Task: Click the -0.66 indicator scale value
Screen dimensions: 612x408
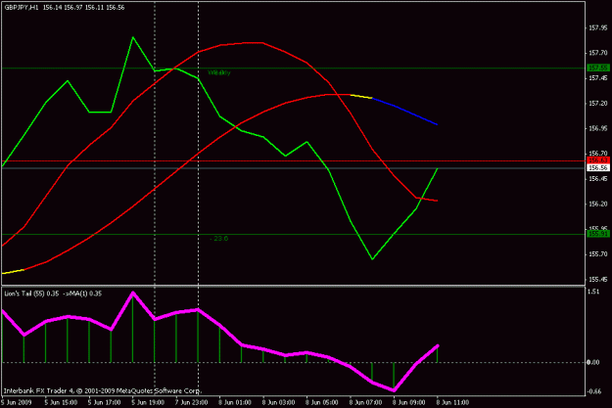Action: (x=593, y=391)
